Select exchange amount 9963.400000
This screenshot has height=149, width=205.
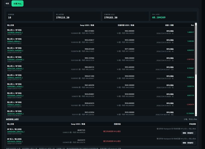[129, 31]
